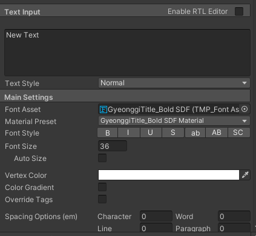This screenshot has width=256, height=236.
Task: Click the Paragraph spacing field
Action: coord(234,228)
